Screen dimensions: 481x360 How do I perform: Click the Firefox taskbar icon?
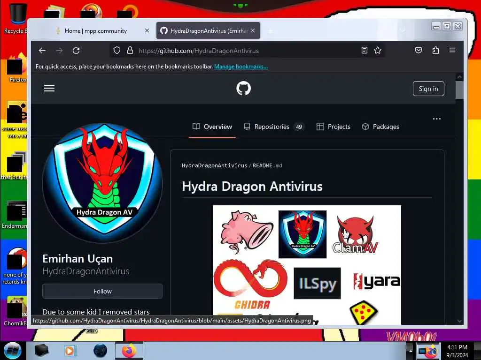[x=129, y=351]
